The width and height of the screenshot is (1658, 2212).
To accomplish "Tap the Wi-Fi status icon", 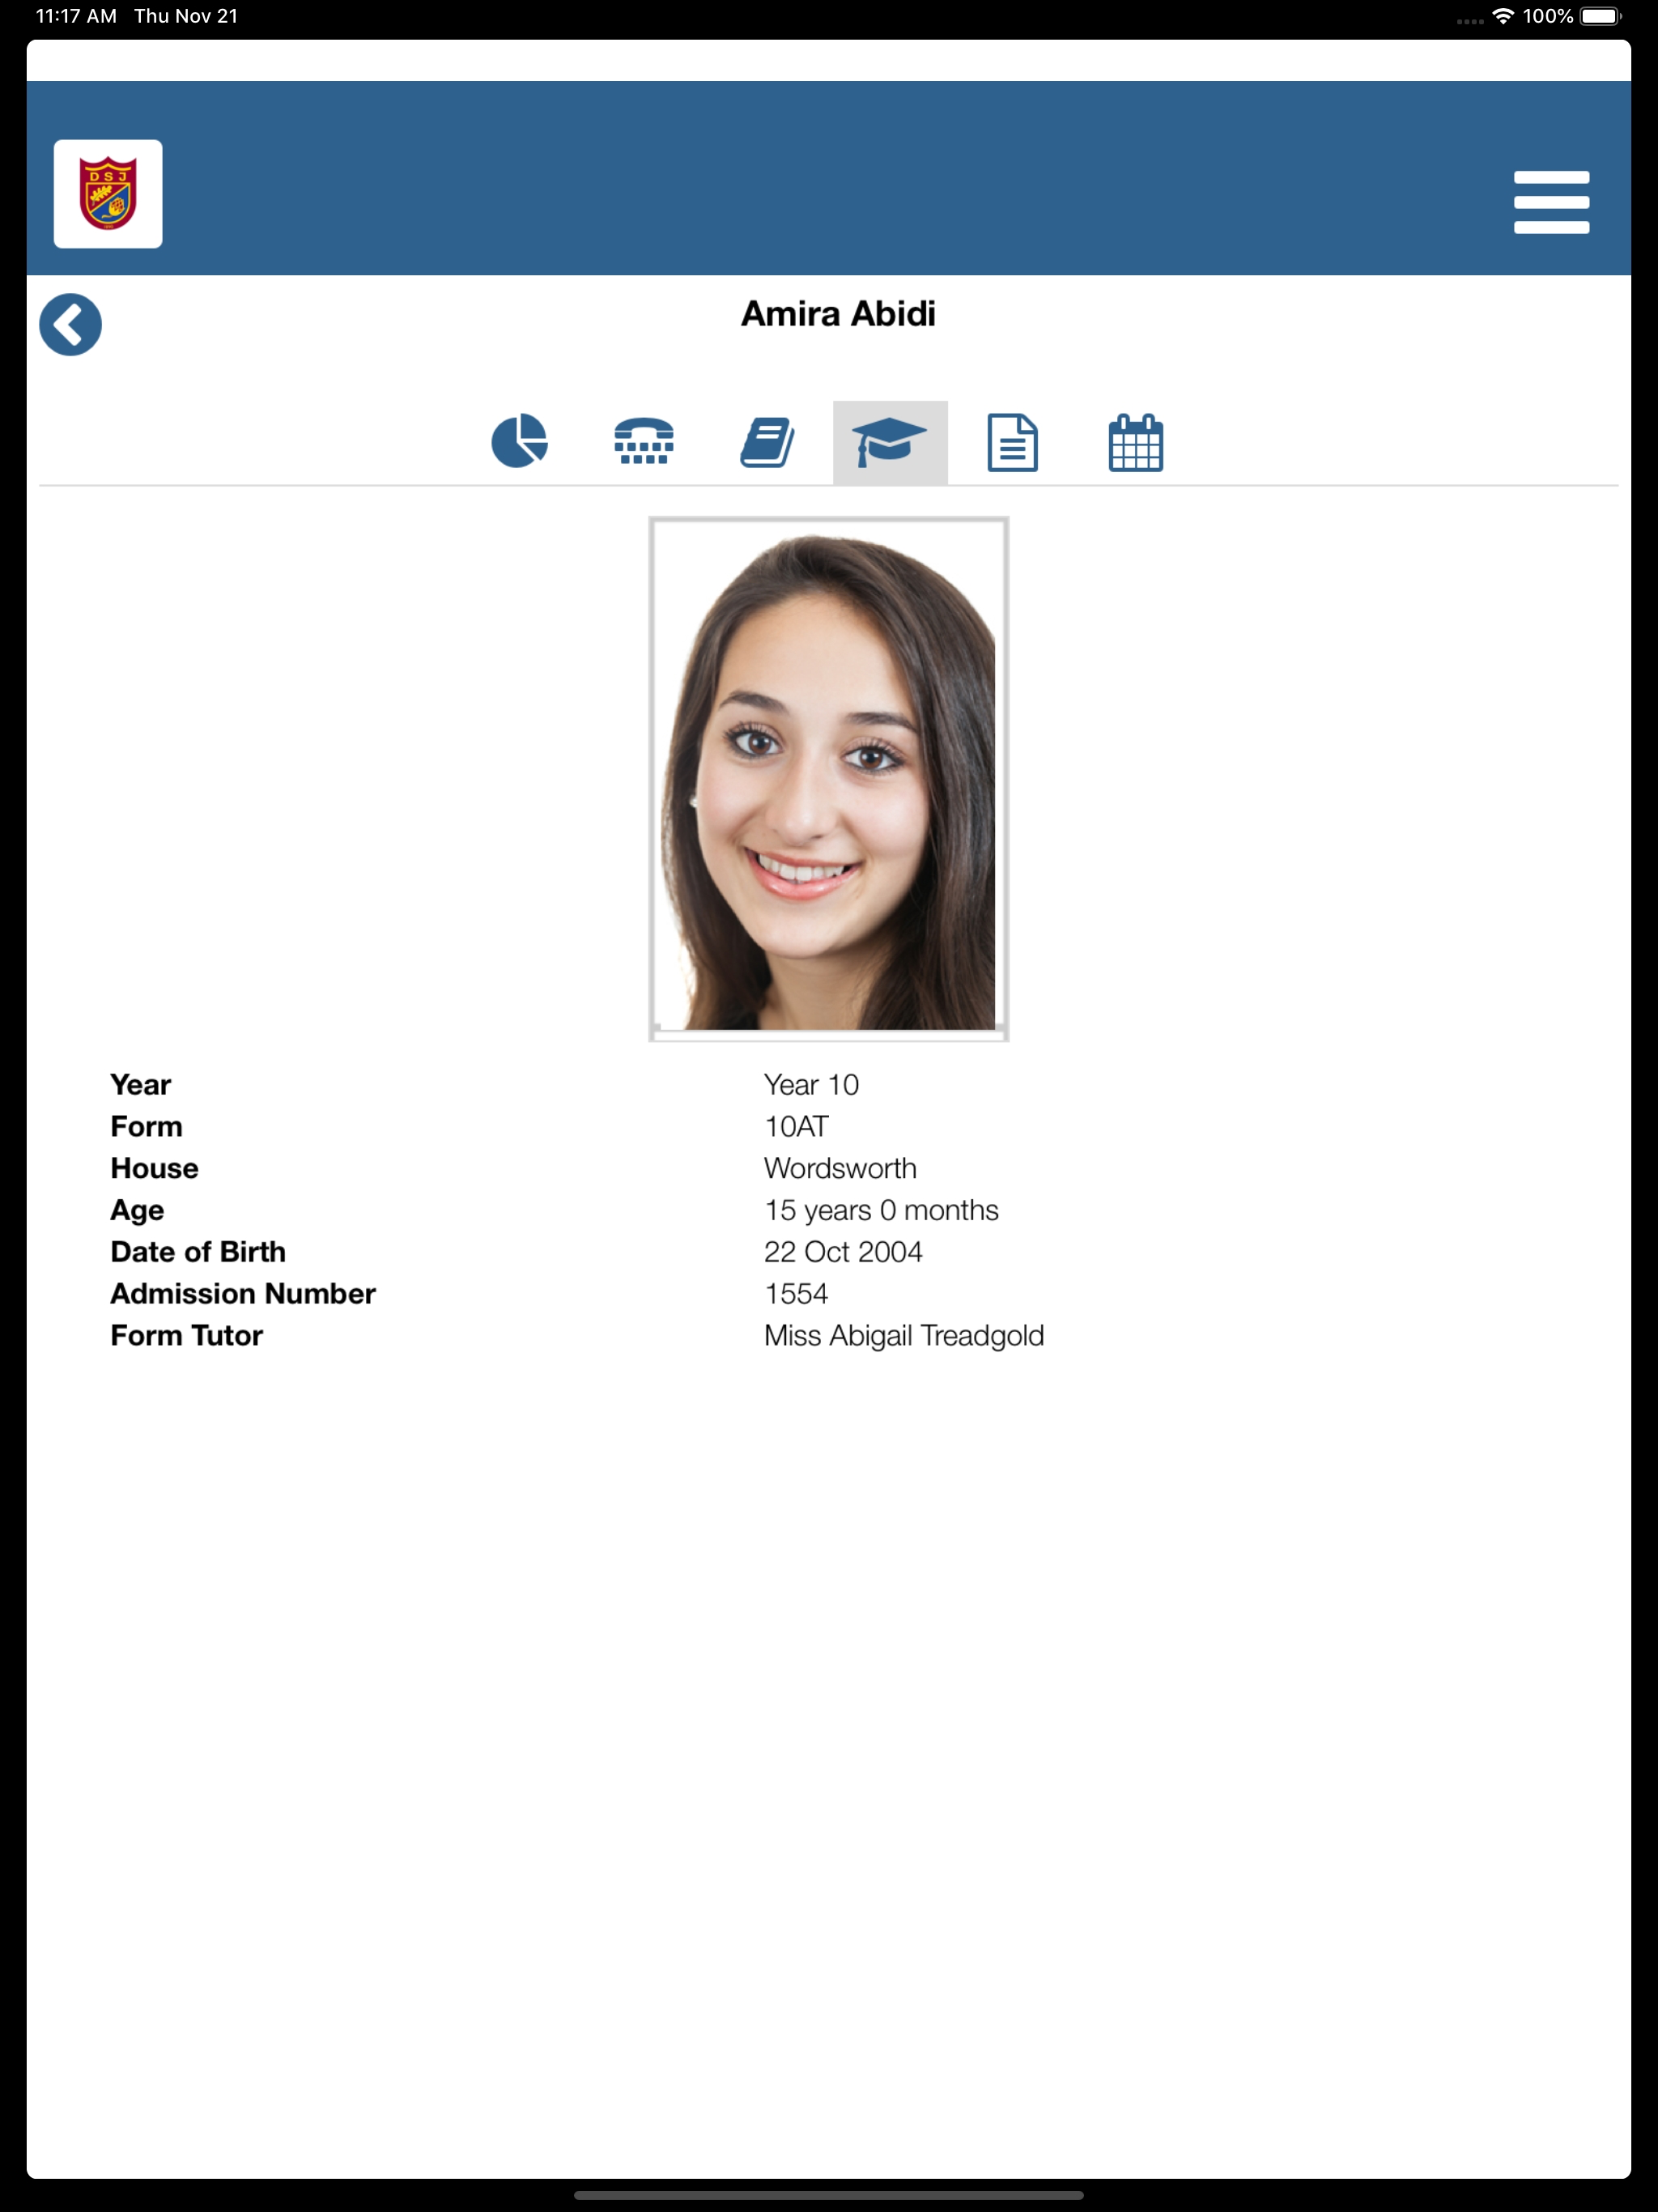I will tap(1502, 16).
